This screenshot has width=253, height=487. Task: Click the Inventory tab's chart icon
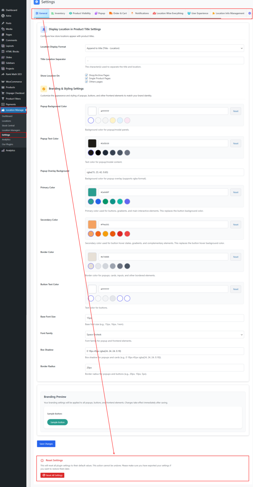53,13
